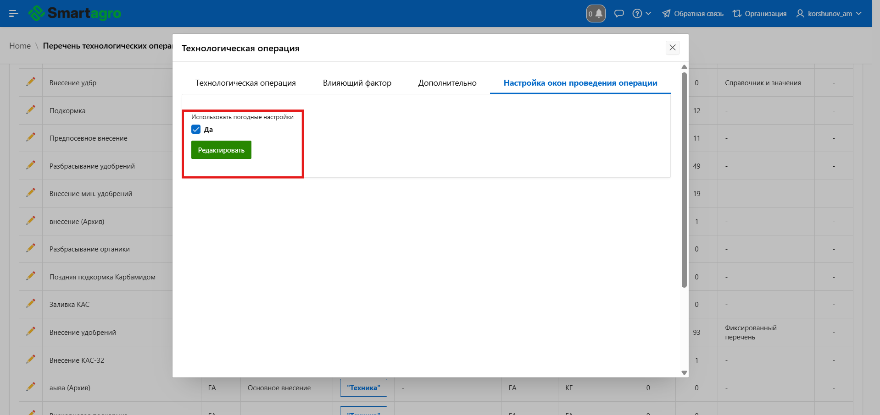880x415 pixels.
Task: Switch to 'Влияющий фактор' tab
Action: pos(356,83)
